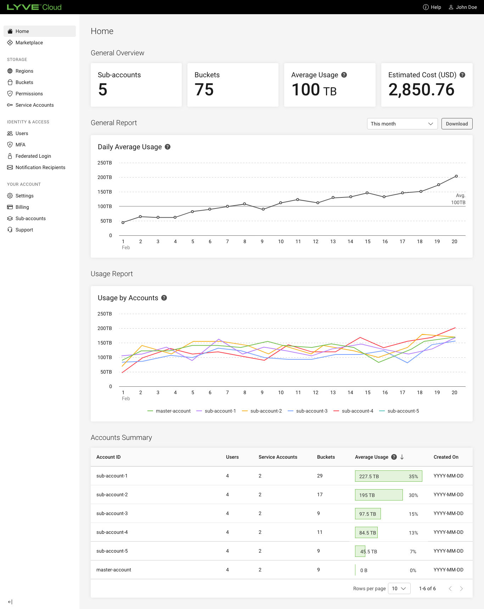
Task: Toggle sub-account-2 series in the chart legend
Action: coord(262,411)
